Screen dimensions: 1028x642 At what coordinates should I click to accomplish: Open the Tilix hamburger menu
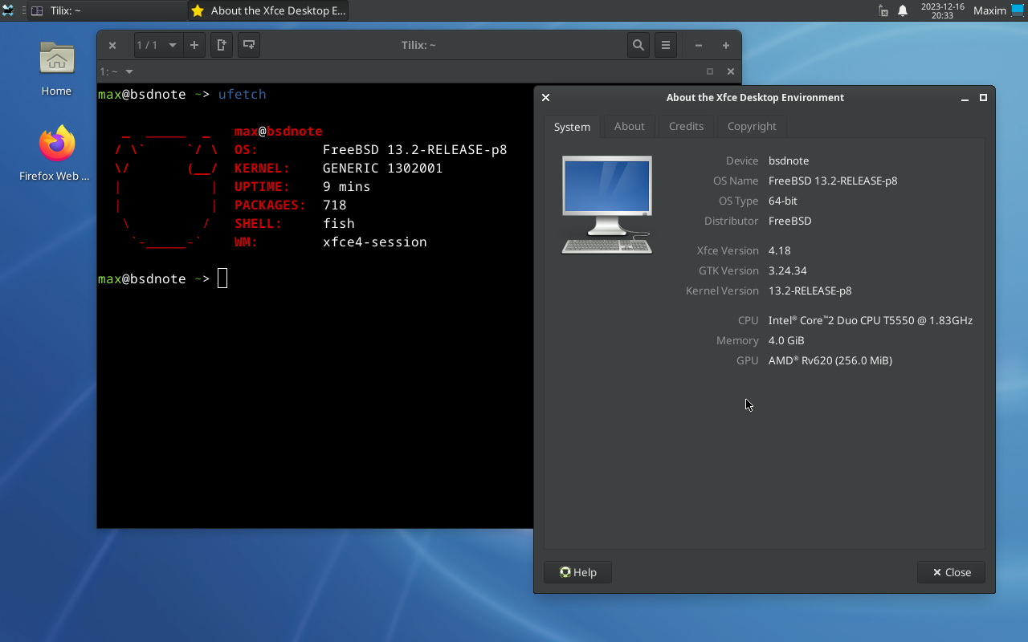pyautogui.click(x=666, y=45)
